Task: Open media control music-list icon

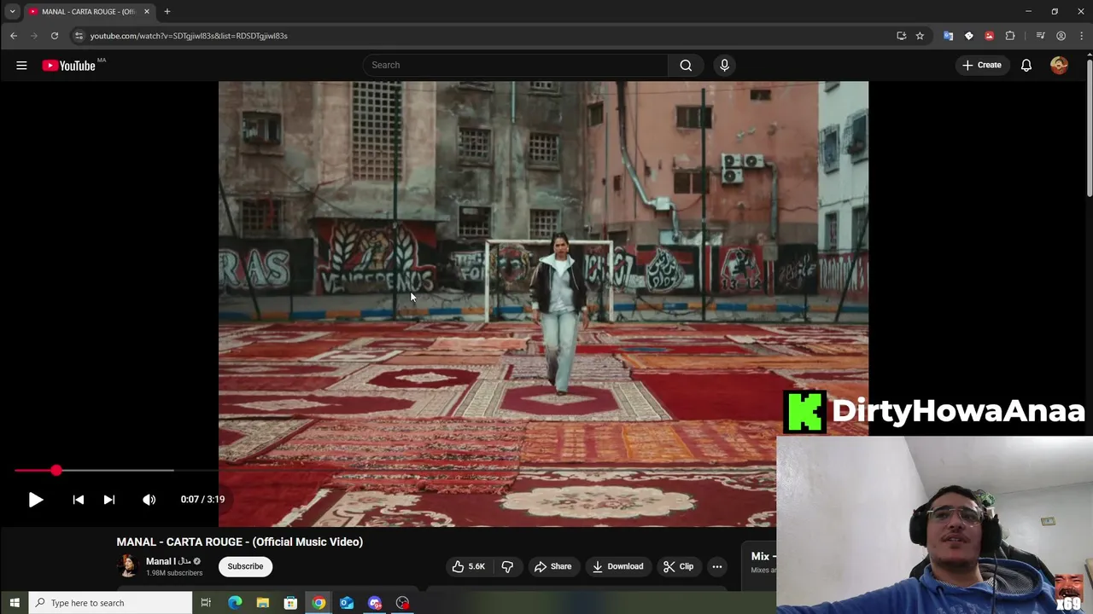Action: [1040, 36]
